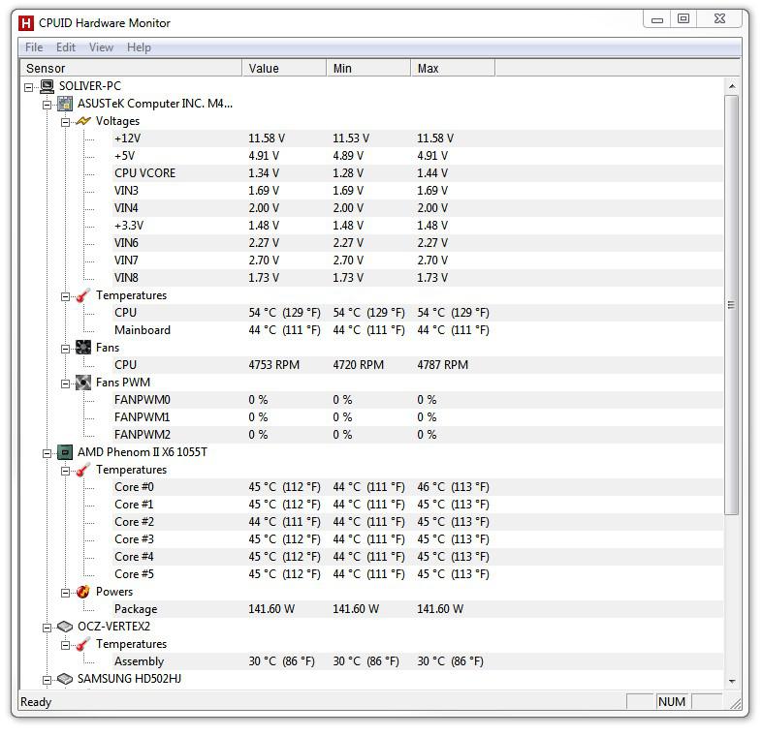Screen dimensions: 763x736
Task: Click the AMD Temperatures thermometer icon
Action: (83, 470)
